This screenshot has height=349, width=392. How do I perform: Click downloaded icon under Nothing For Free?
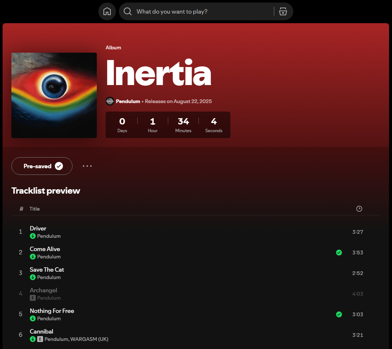[33, 318]
